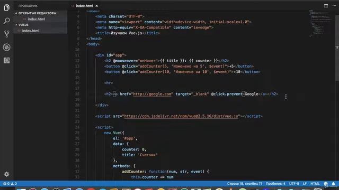Open the Source Control view icon
The image size is (339, 190).
[7, 34]
